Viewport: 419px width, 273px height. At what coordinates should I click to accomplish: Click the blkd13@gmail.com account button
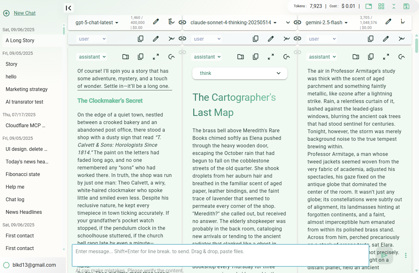[34, 265]
